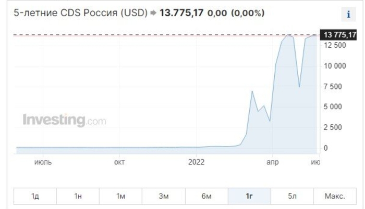Switch to the 1н time range
The height and width of the screenshot is (209, 365).
(x=78, y=196)
